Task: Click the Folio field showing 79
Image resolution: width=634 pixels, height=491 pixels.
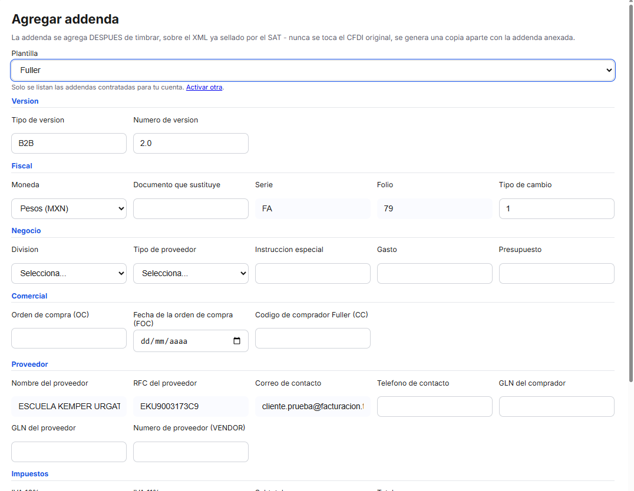Action: click(435, 208)
